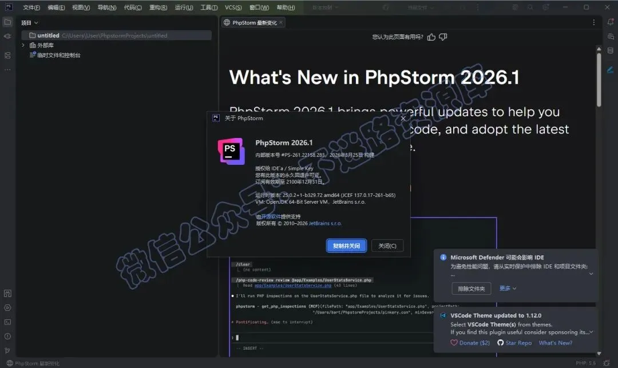Viewport: 618px width, 368px height.
Task: Click the 排除文件夹 button
Action: [x=472, y=289]
